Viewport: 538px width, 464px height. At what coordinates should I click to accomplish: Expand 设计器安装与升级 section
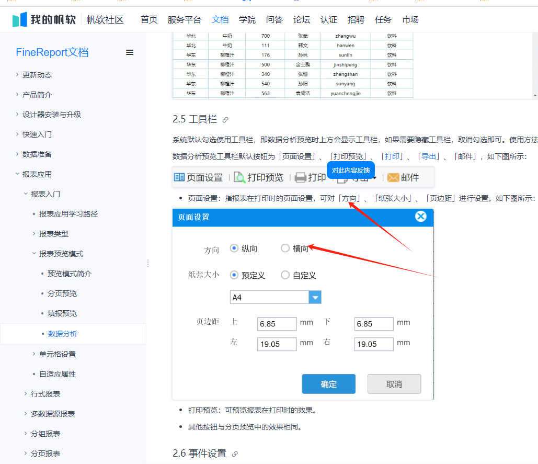17,114
